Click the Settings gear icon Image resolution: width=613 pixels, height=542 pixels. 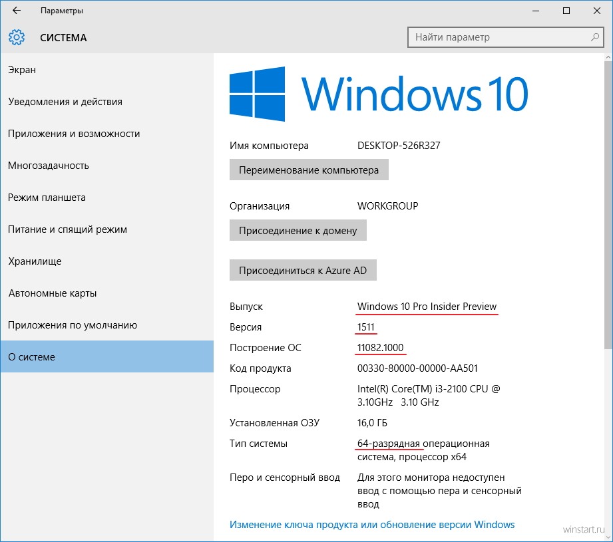[x=17, y=37]
